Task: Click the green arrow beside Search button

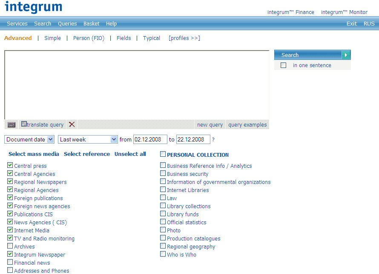Action: 346,55
